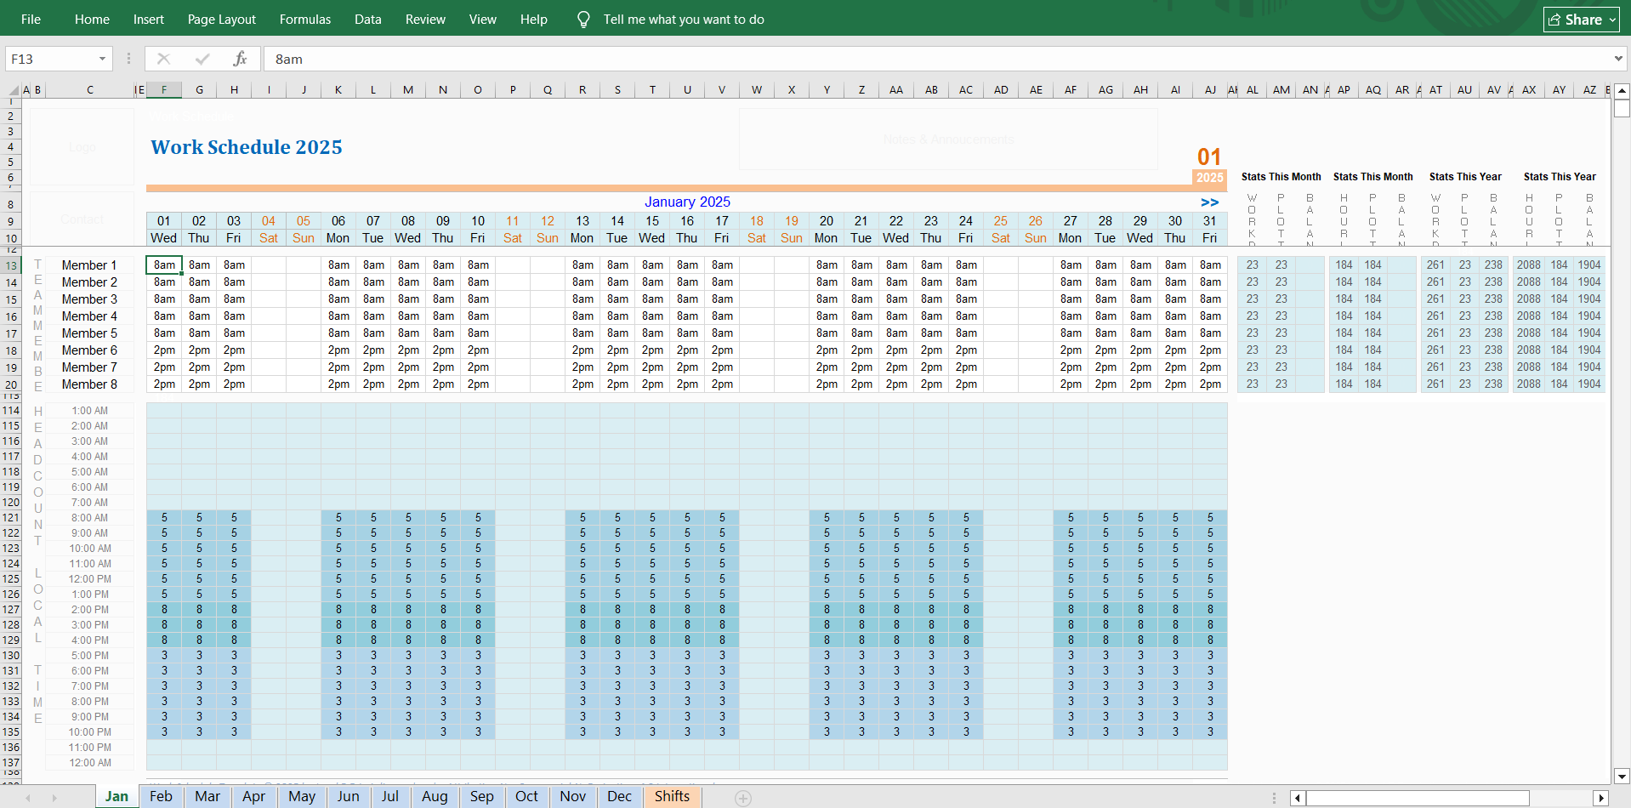
Task: Click the Insert Function (fx) icon
Action: coord(240,59)
